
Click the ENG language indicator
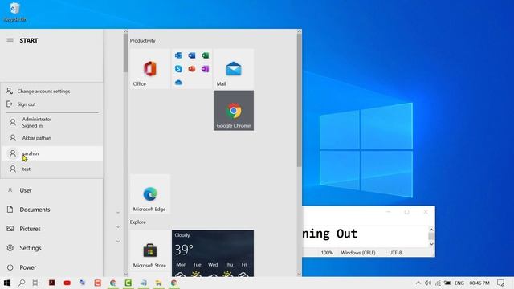(x=459, y=283)
